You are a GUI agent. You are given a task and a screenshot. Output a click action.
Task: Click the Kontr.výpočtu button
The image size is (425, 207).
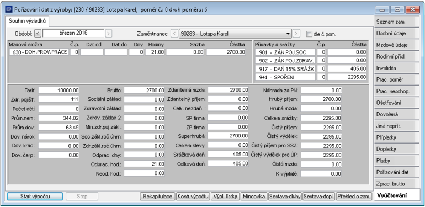(193, 197)
